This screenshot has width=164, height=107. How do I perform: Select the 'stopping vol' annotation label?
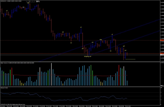tap(88, 56)
